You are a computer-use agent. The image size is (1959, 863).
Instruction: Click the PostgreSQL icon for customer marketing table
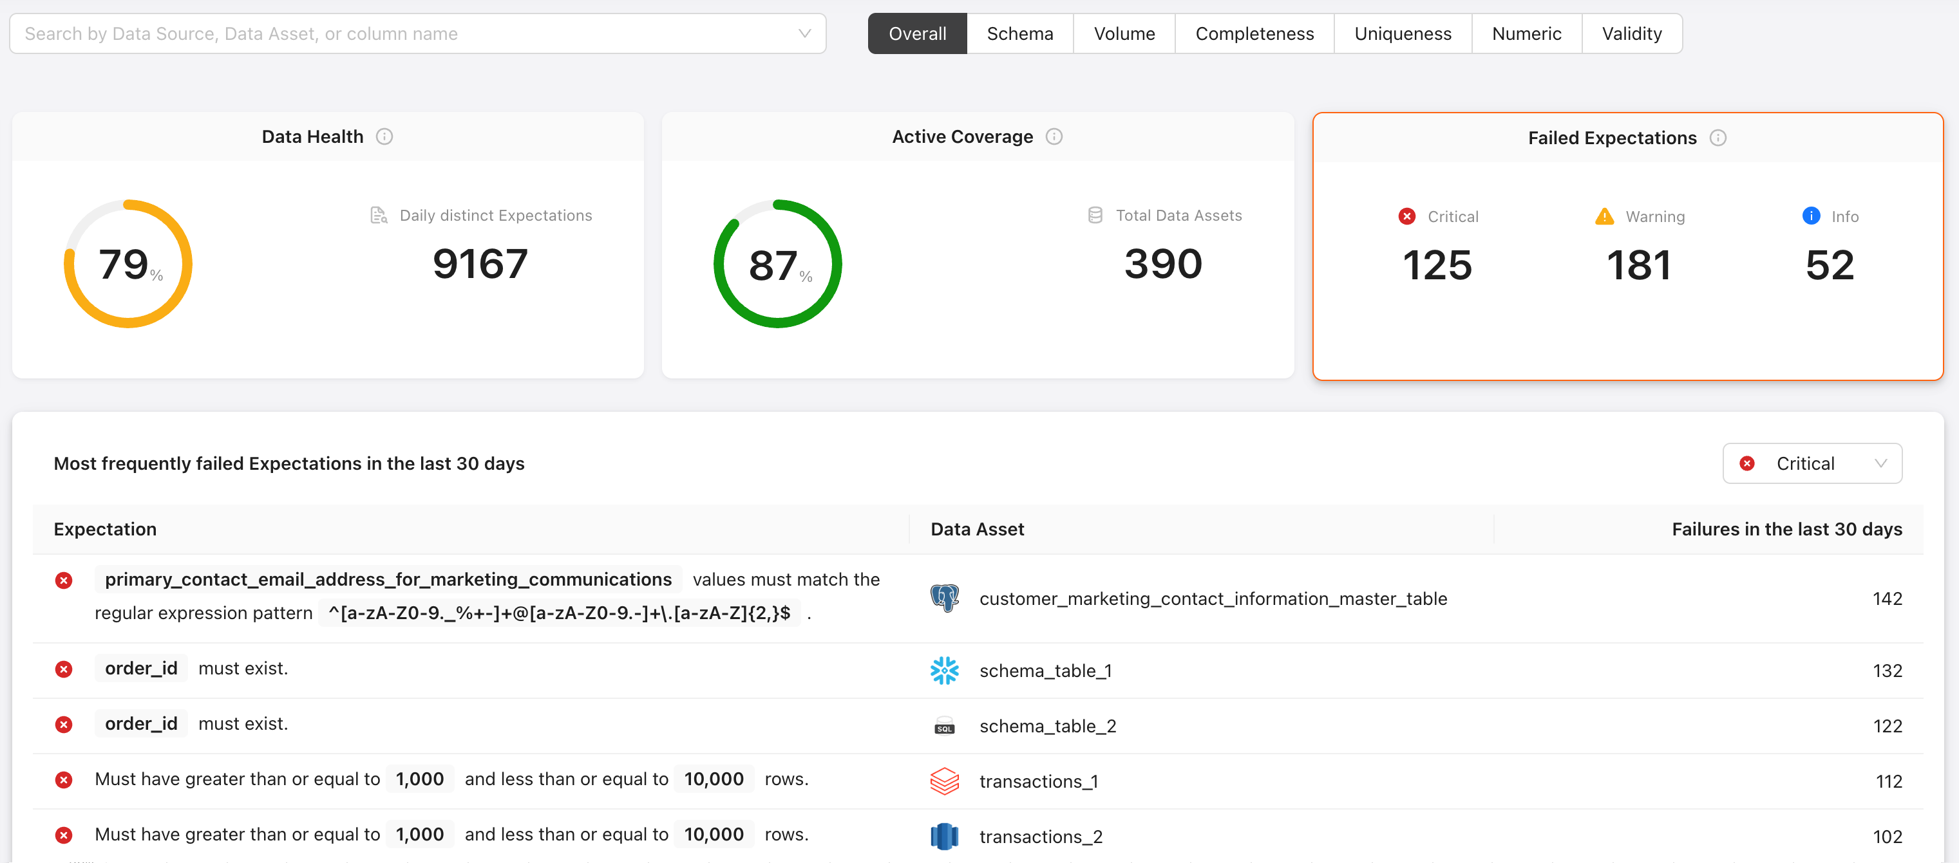943,599
